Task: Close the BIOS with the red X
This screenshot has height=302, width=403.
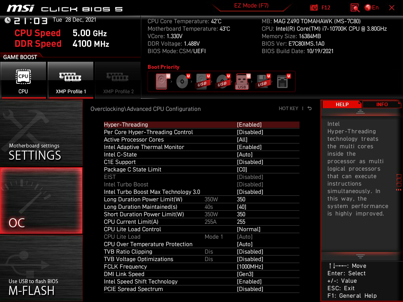Action: coord(392,8)
